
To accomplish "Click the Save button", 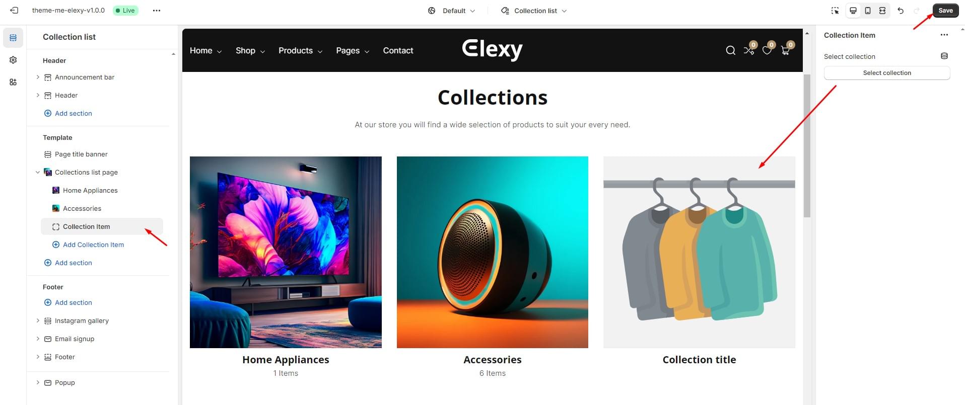I will 945,11.
